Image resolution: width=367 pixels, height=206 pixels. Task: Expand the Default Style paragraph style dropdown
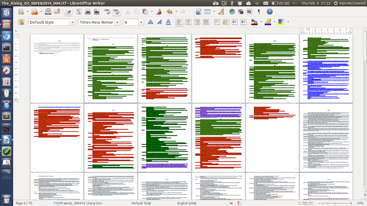(73, 22)
